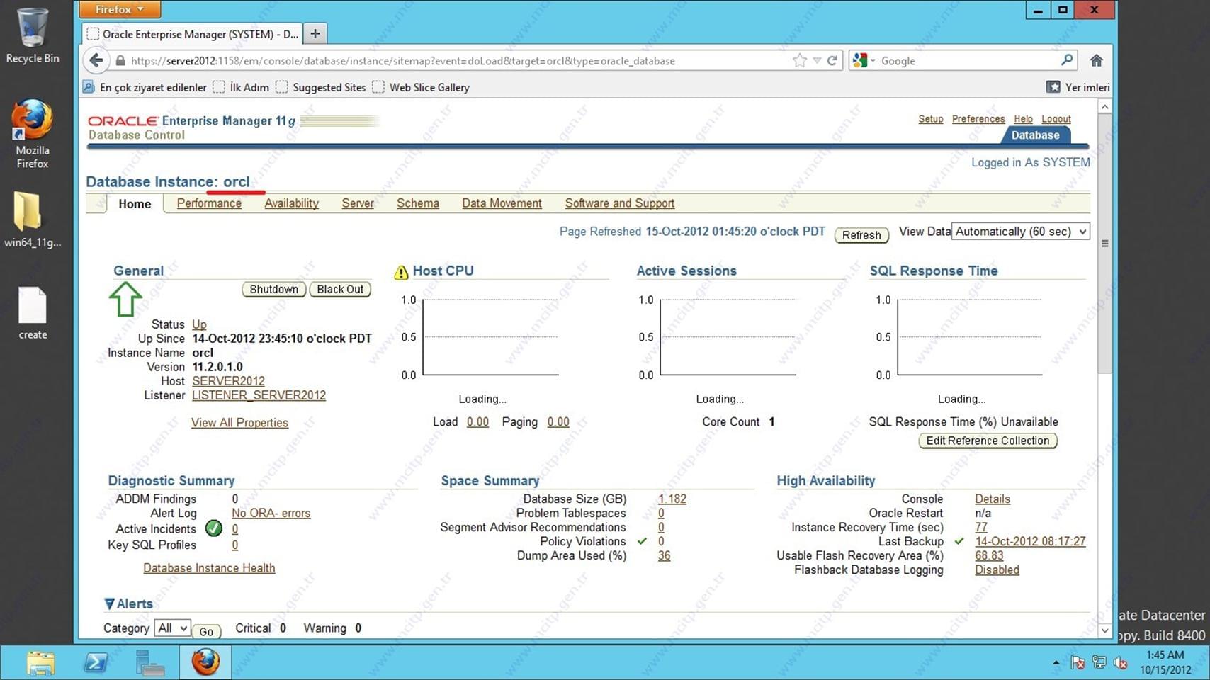Open the Setup link
Screen dimensions: 1210x680
click(x=931, y=119)
